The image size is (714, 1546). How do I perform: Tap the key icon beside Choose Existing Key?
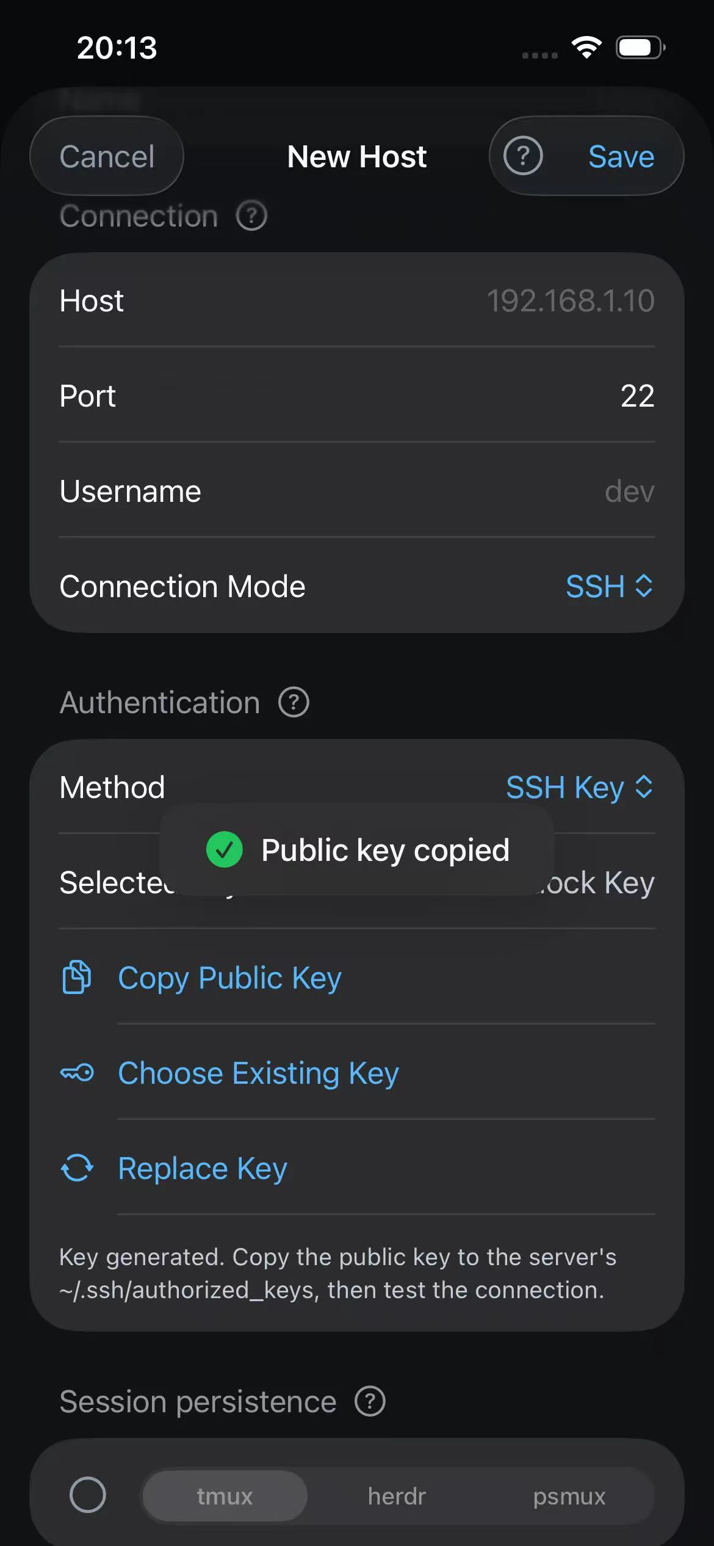(x=77, y=1073)
